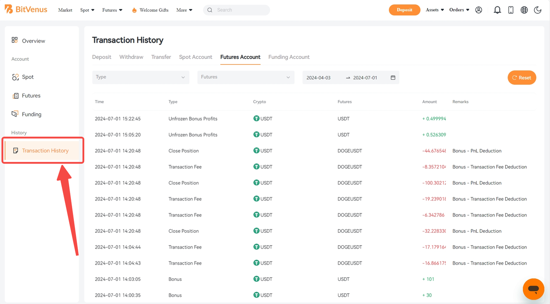This screenshot has width=550, height=304.
Task: Click USDT coin icon in 14:04:43 row
Action: click(256, 263)
